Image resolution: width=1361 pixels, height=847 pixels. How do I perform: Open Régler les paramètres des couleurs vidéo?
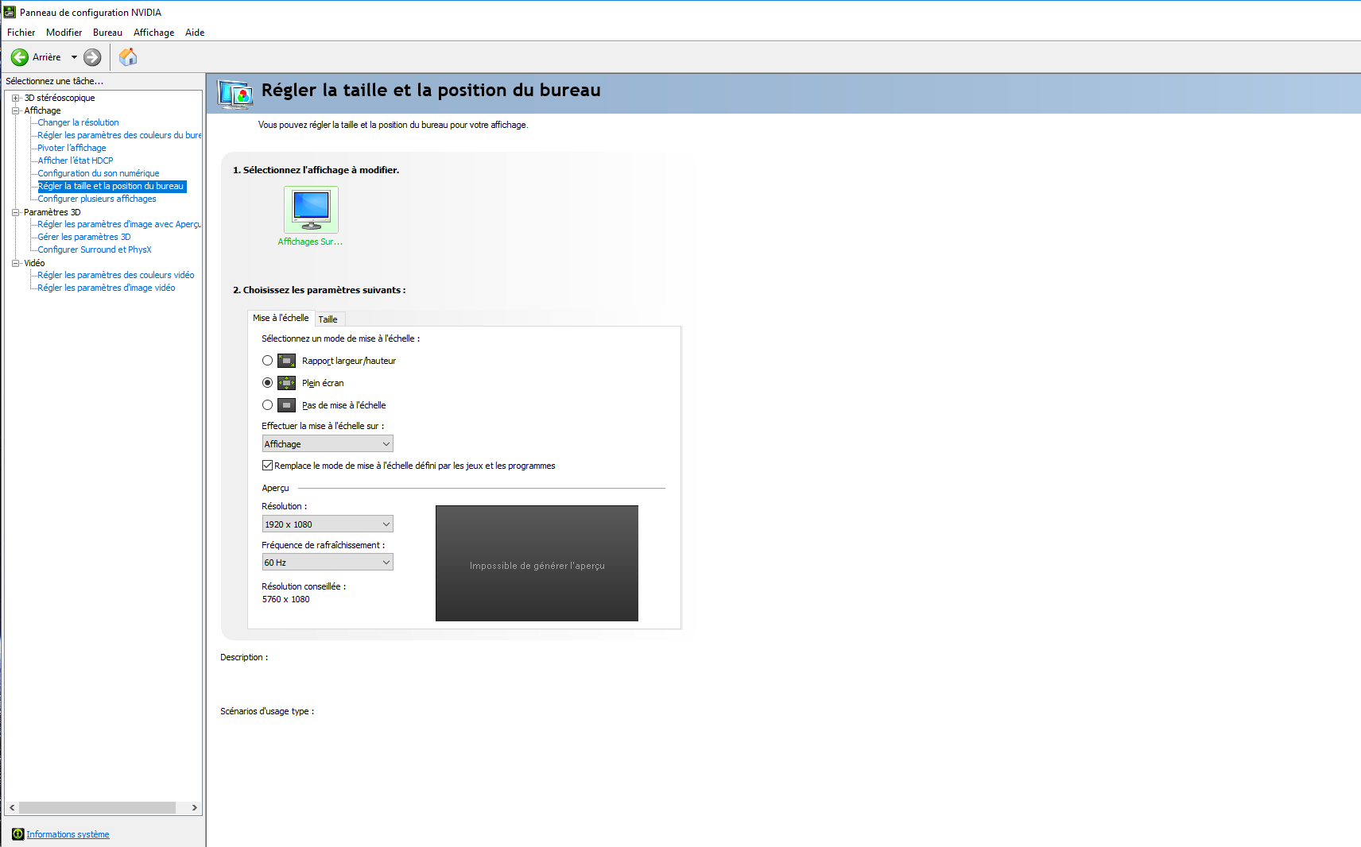click(x=116, y=275)
